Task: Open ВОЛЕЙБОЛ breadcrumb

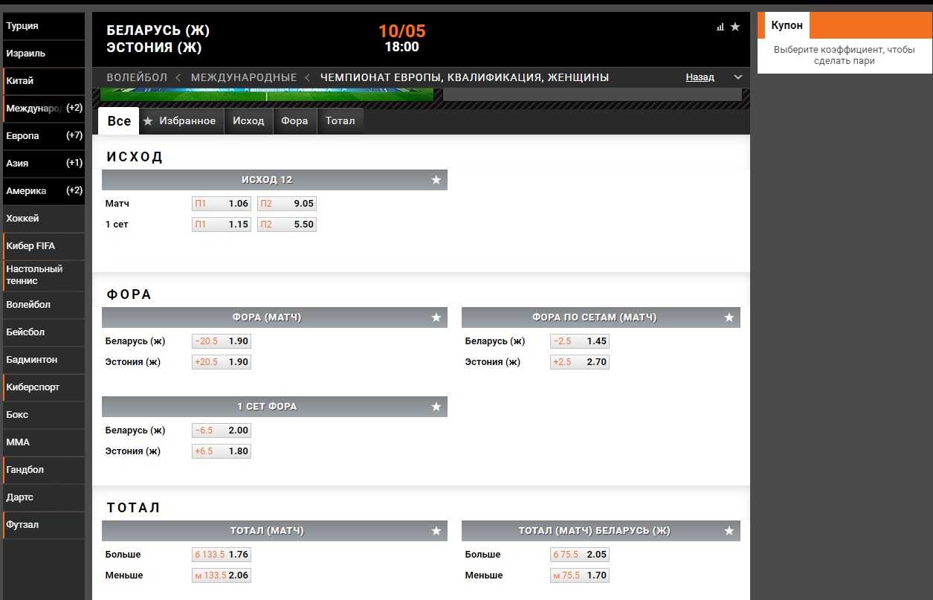Action: [137, 77]
